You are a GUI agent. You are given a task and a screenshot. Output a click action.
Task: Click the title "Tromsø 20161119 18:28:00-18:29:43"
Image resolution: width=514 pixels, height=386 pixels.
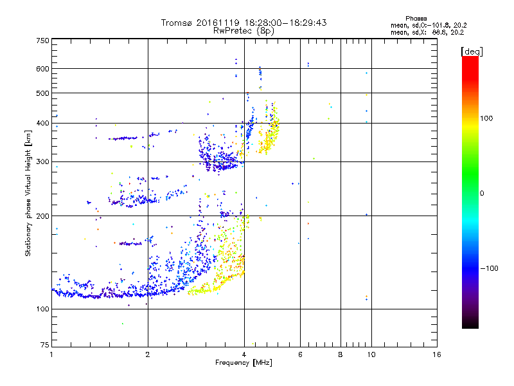point(244,23)
